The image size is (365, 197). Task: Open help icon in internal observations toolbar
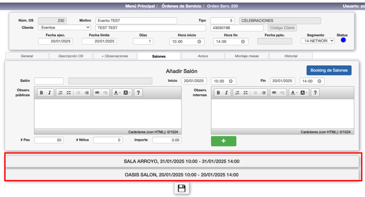pyautogui.click(x=315, y=93)
